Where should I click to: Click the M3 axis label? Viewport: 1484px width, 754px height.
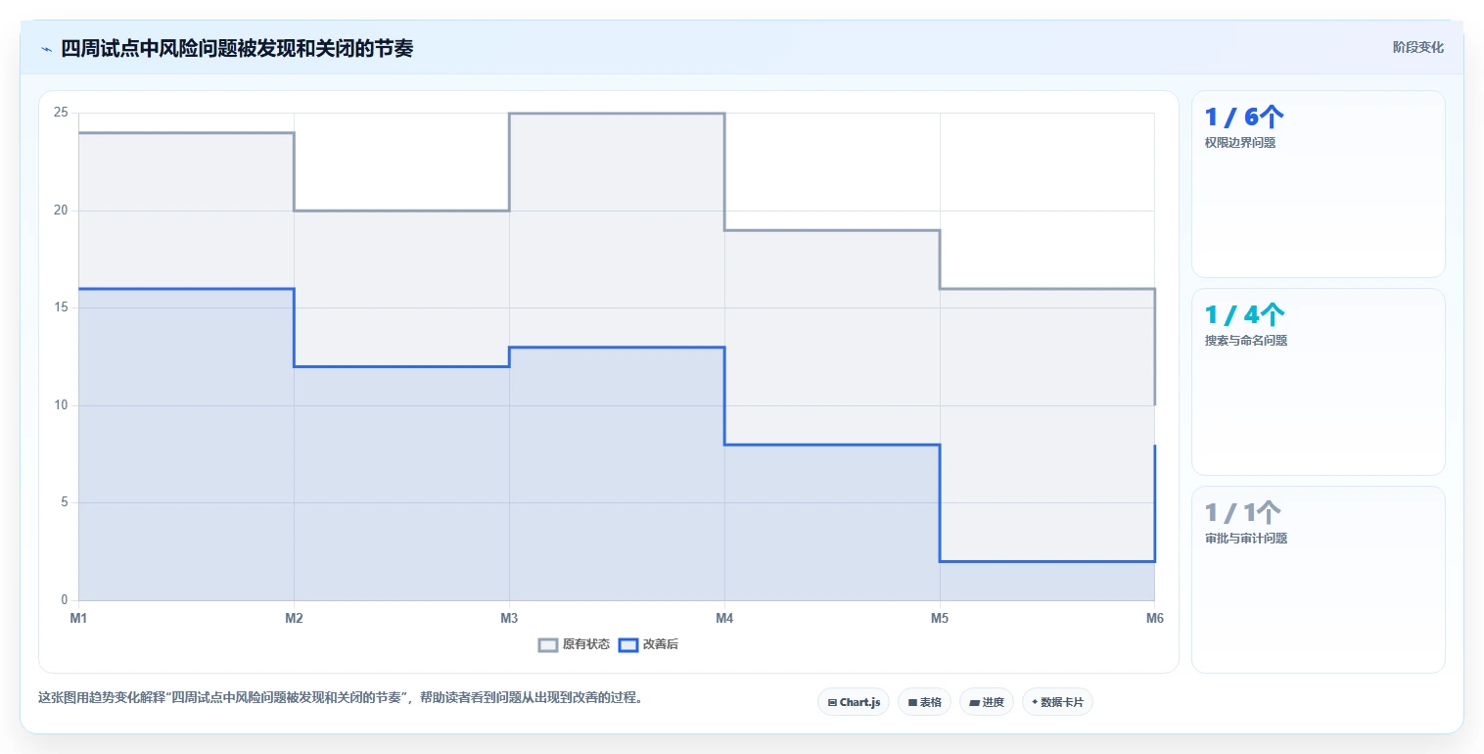(509, 618)
